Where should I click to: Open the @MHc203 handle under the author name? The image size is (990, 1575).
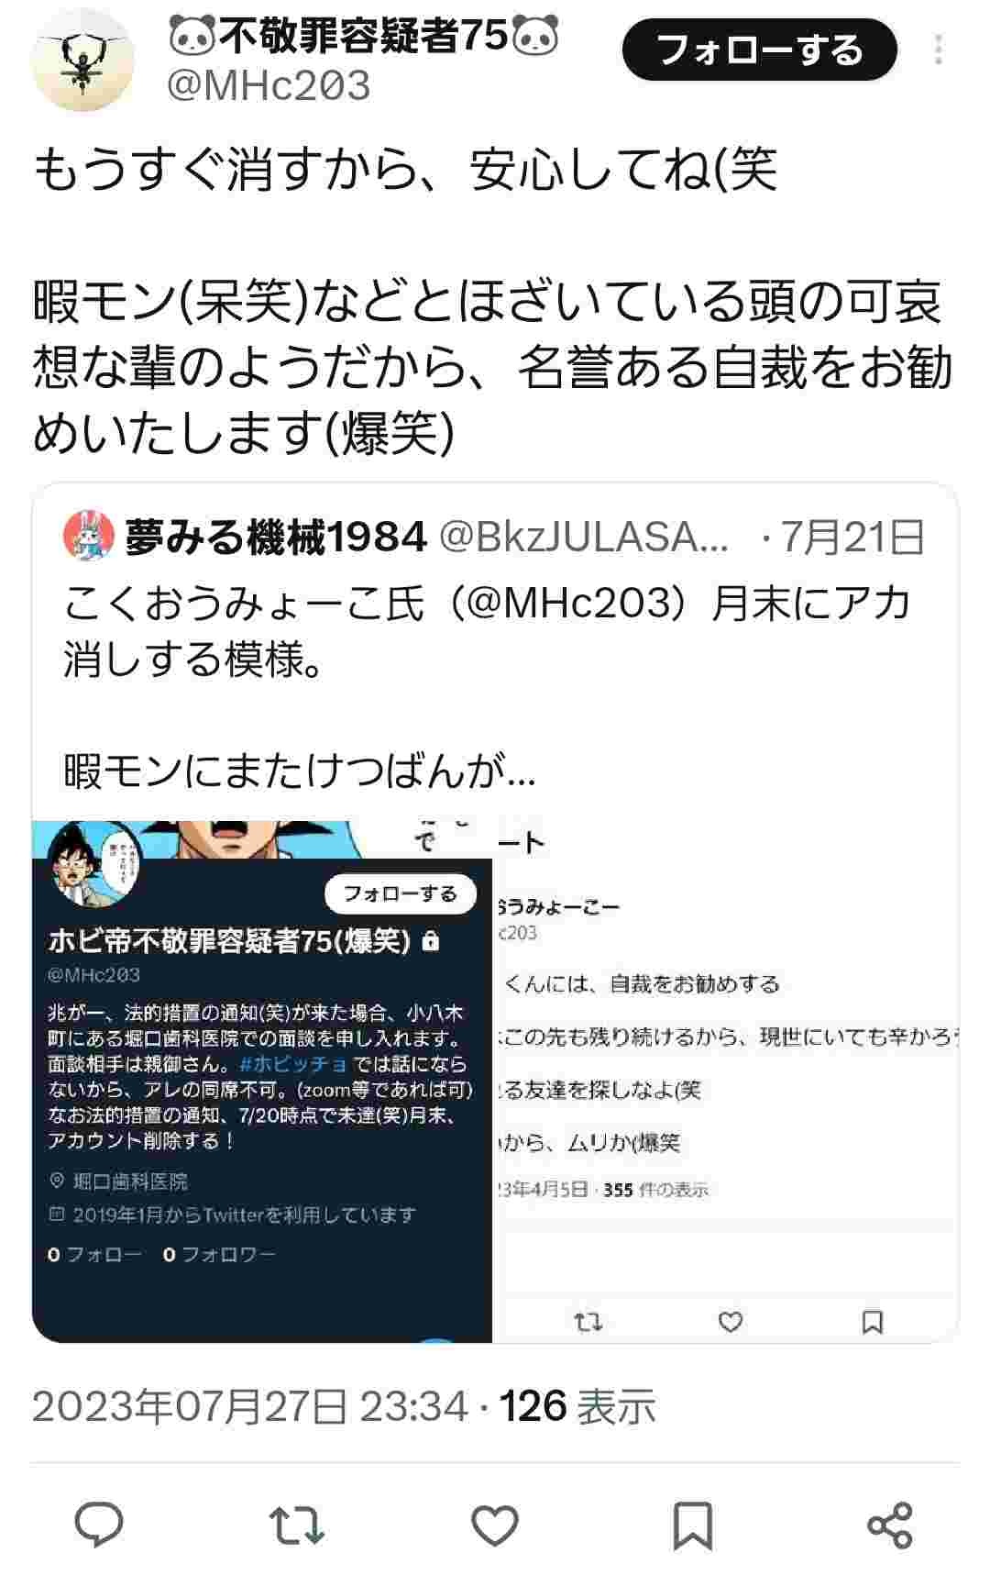click(x=269, y=85)
